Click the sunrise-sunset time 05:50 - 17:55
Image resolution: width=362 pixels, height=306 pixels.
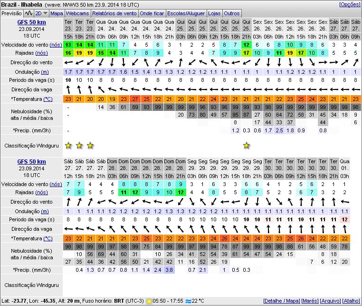(168, 301)
